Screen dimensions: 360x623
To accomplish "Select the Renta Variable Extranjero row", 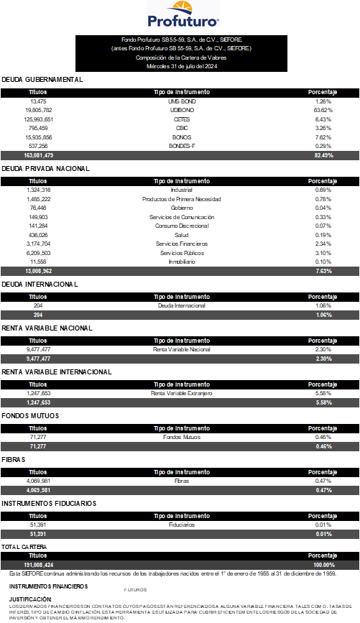I will click(x=180, y=393).
